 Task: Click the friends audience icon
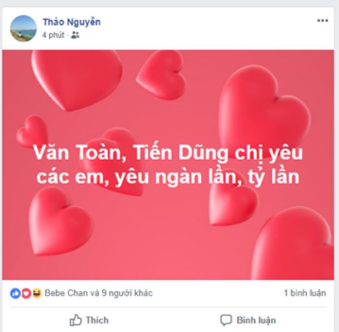75,35
